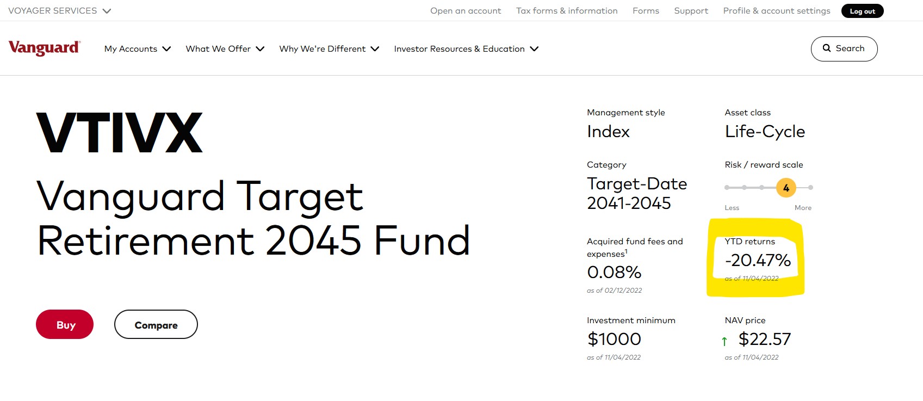Click the $1000 investment minimum value
This screenshot has height=401, width=923.
click(614, 339)
